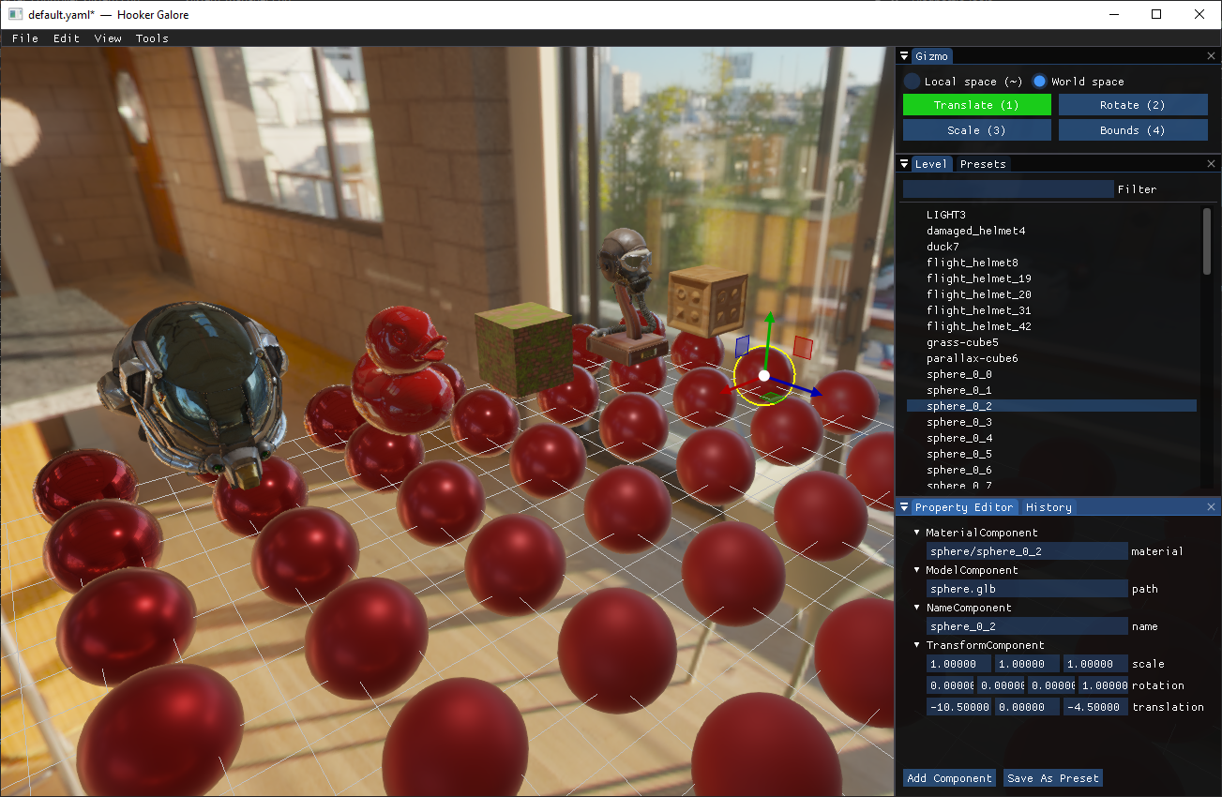Open the Tools menu
The width and height of the screenshot is (1222, 797).
pyautogui.click(x=152, y=38)
